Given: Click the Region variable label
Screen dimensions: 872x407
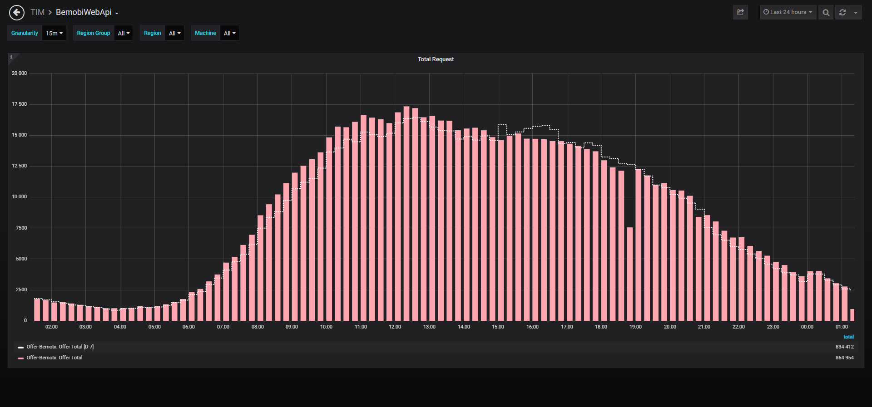Looking at the screenshot, I should 153,33.
